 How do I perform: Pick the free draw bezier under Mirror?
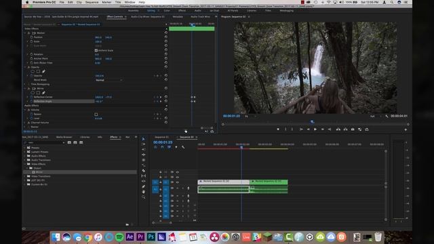[x=43, y=93]
